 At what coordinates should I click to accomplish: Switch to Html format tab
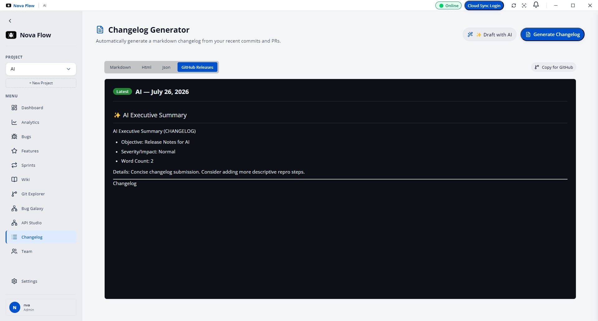point(146,67)
